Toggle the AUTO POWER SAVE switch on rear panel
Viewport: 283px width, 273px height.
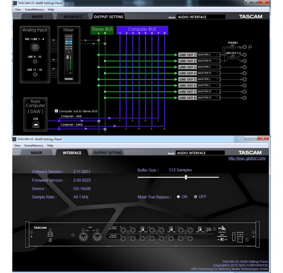click(222, 239)
